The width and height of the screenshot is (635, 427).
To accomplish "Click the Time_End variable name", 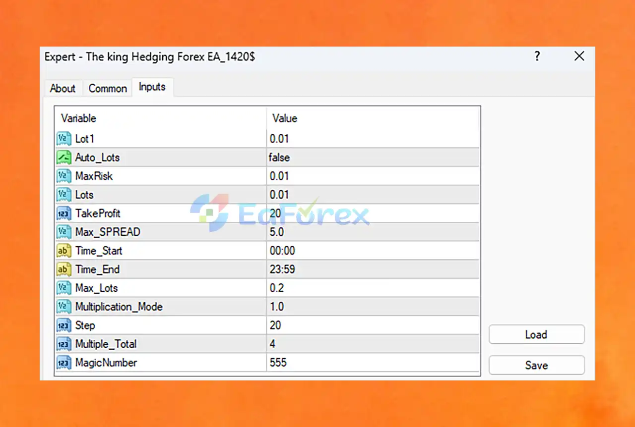I will point(97,269).
